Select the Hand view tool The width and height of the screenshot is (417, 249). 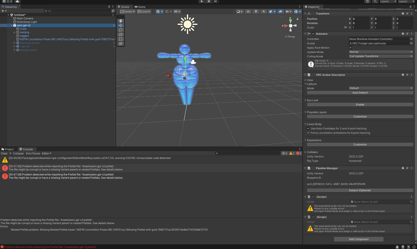pyautogui.click(x=121, y=21)
